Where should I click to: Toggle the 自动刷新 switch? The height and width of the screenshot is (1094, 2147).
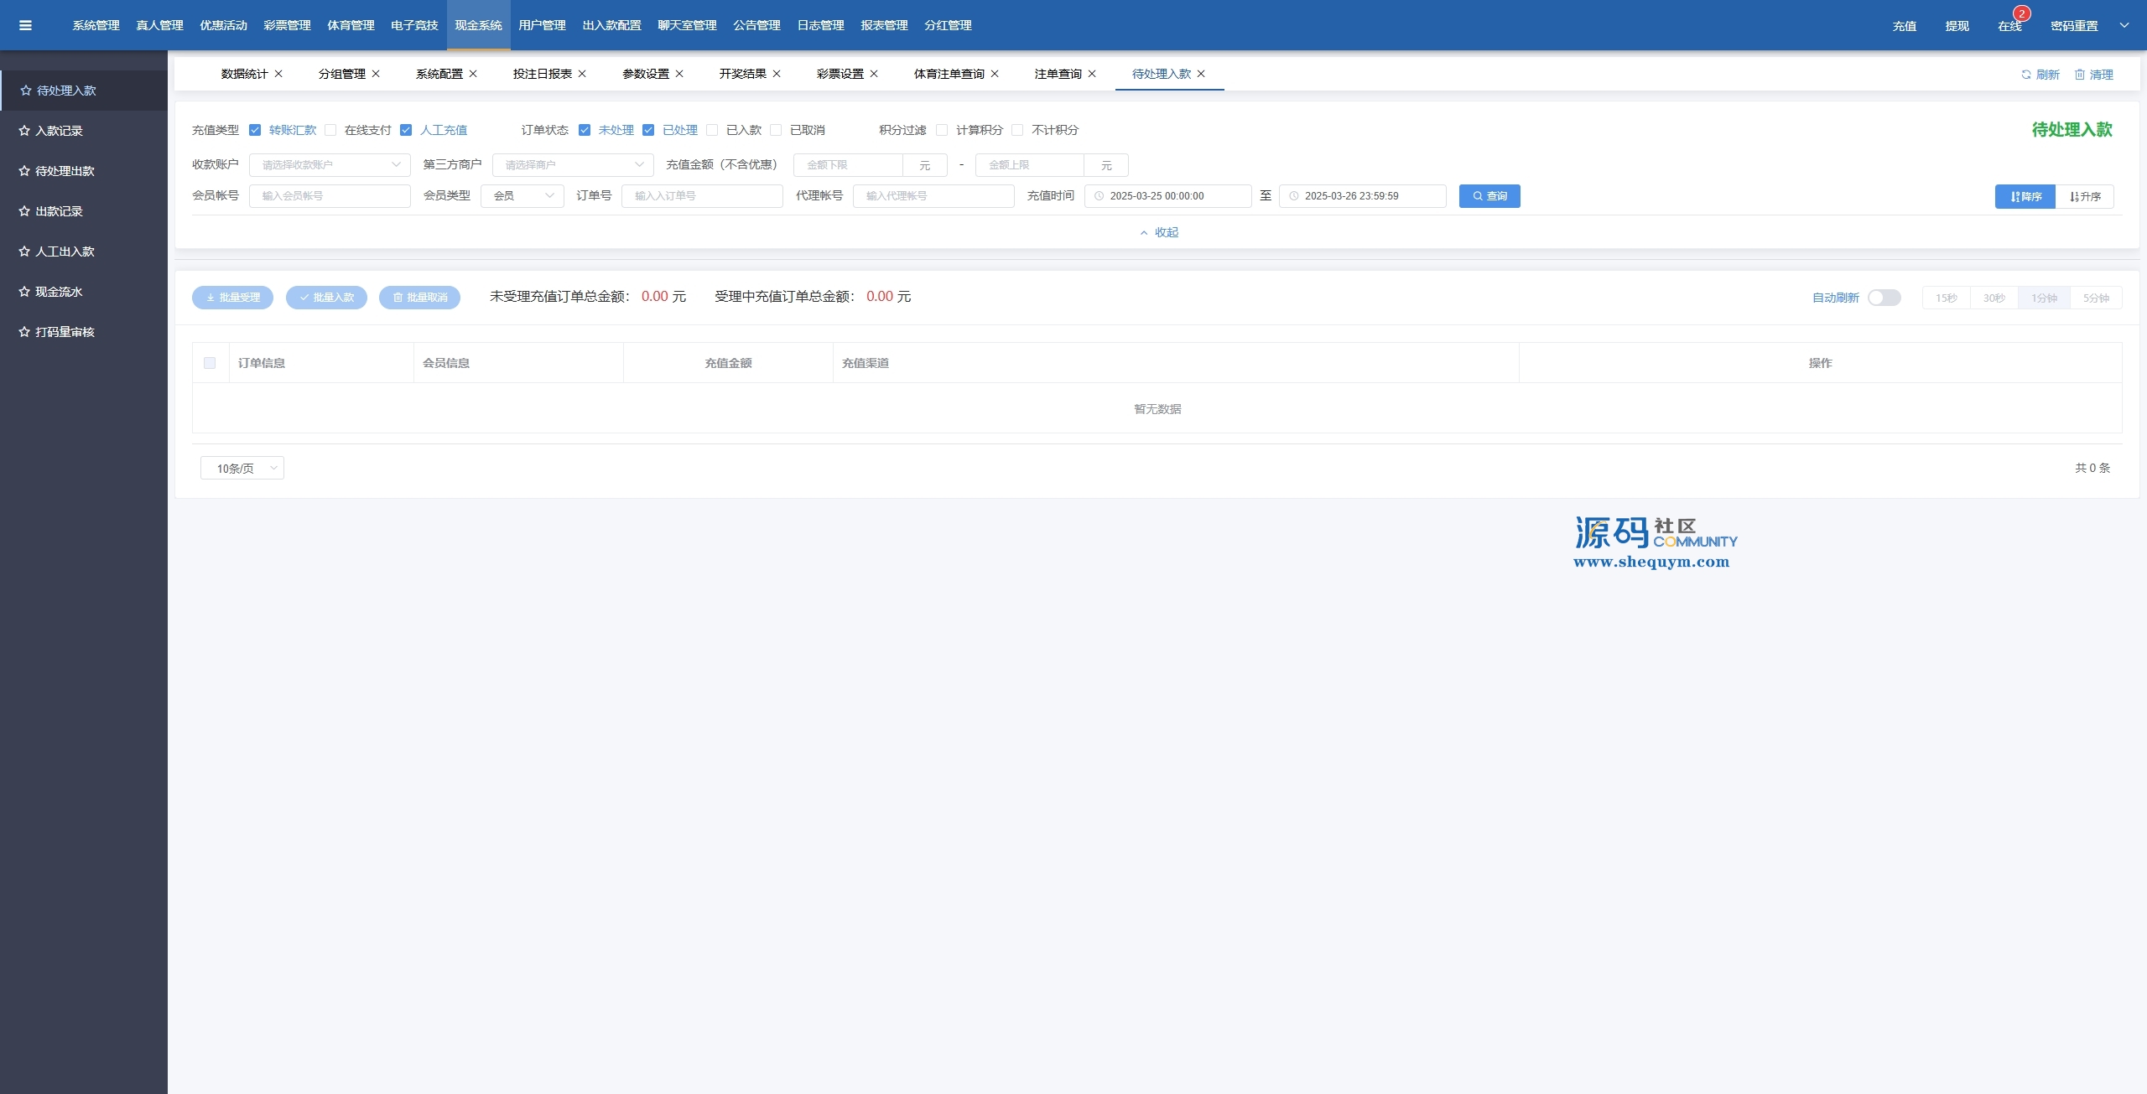click(1884, 298)
